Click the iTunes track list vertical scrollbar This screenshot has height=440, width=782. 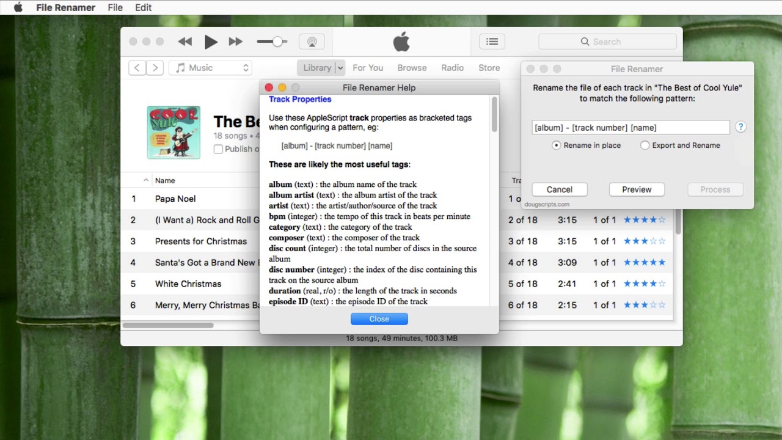[678, 221]
